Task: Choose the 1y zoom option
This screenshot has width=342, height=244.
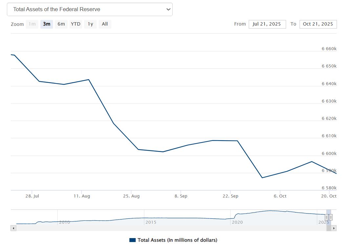Action: pos(90,24)
